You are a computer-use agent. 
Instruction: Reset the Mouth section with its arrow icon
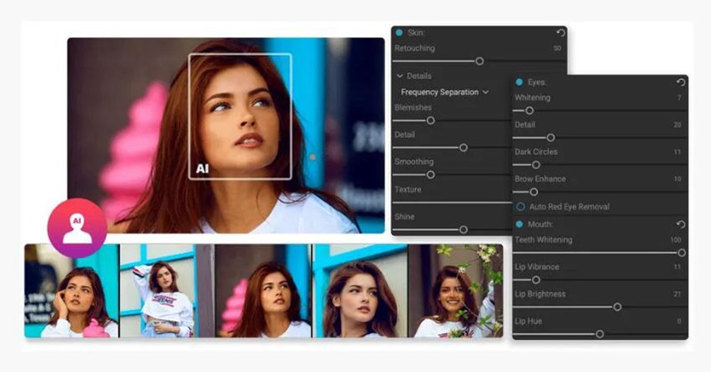(680, 225)
